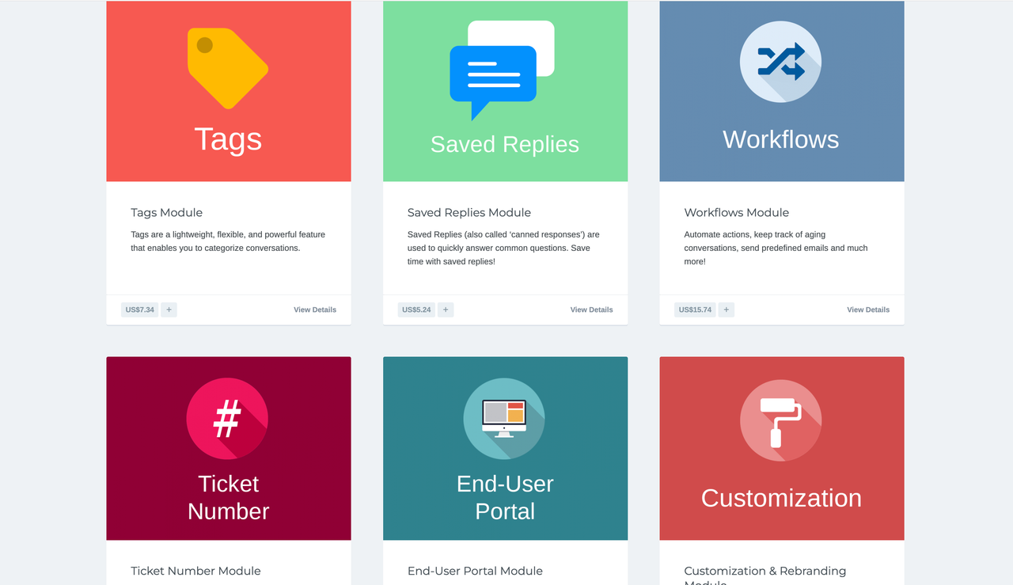Open the Tags Module title
1013x585 pixels.
pos(167,212)
